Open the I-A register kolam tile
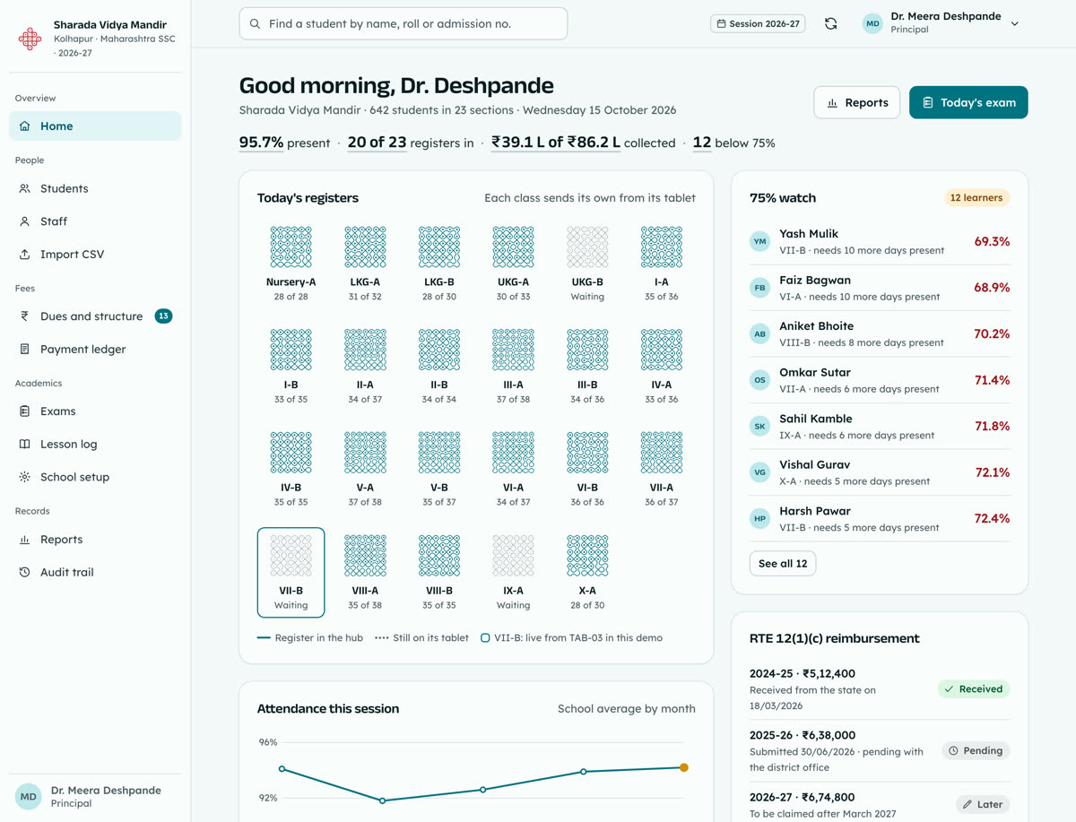 pyautogui.click(x=662, y=264)
